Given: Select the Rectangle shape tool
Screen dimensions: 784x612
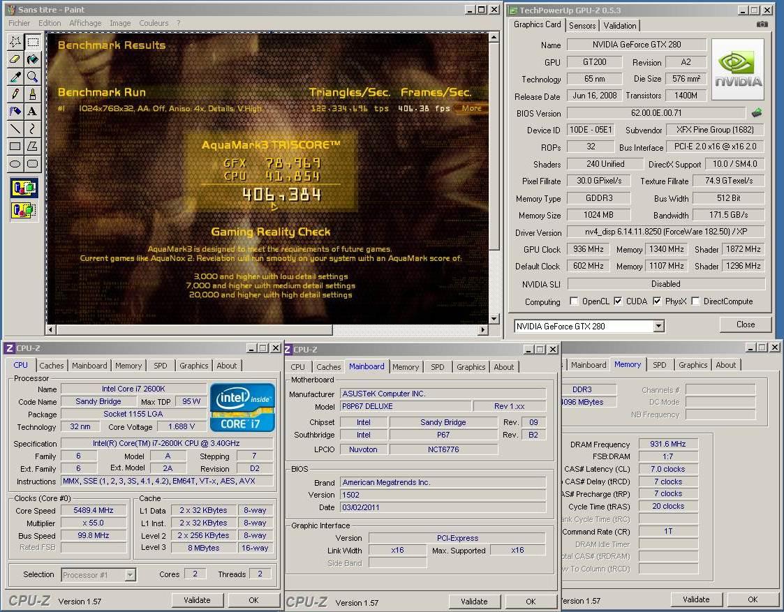Looking at the screenshot, I should pyautogui.click(x=15, y=146).
